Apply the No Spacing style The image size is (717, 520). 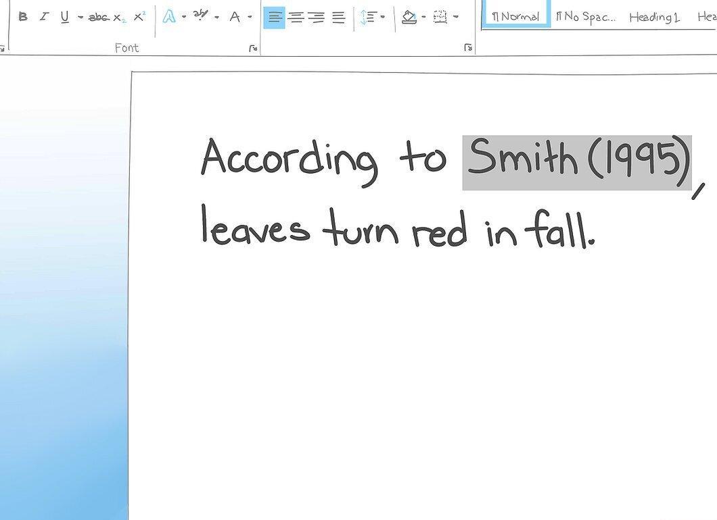tap(586, 18)
